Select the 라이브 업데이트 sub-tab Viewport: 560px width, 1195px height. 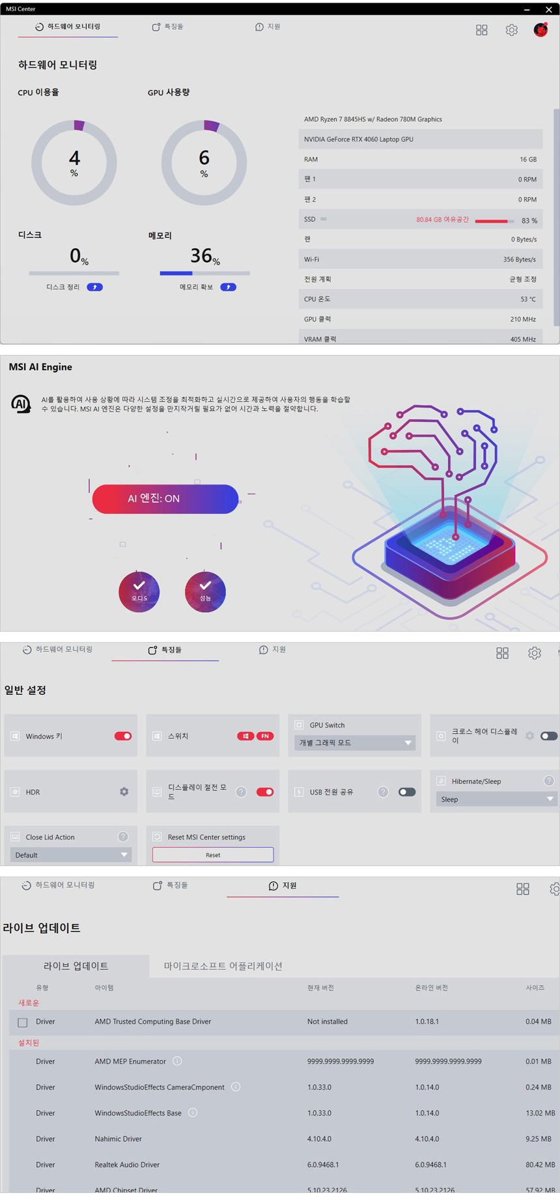pyautogui.click(x=76, y=966)
